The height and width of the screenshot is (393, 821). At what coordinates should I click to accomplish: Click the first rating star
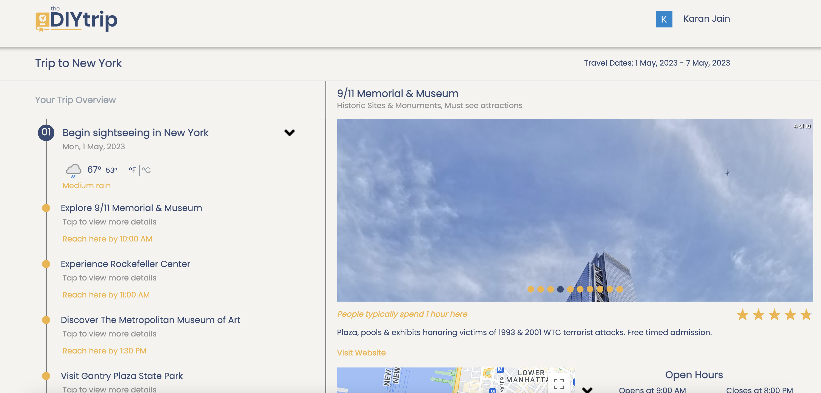click(742, 314)
